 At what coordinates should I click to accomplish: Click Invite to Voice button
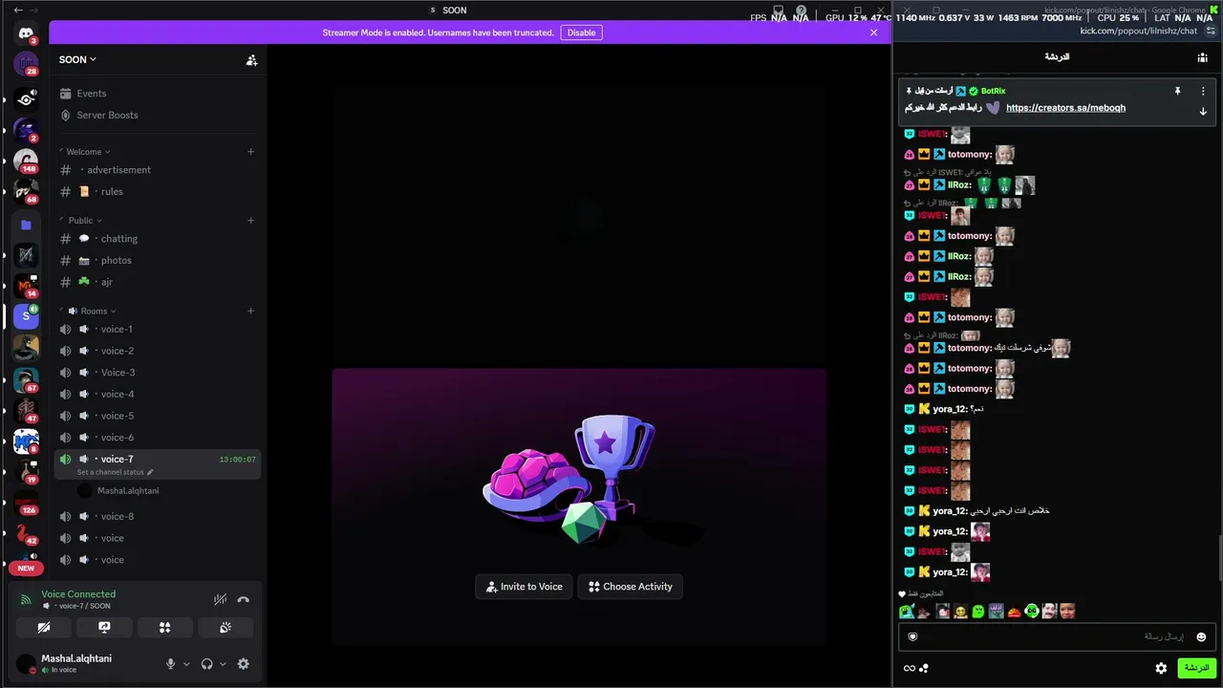524,587
